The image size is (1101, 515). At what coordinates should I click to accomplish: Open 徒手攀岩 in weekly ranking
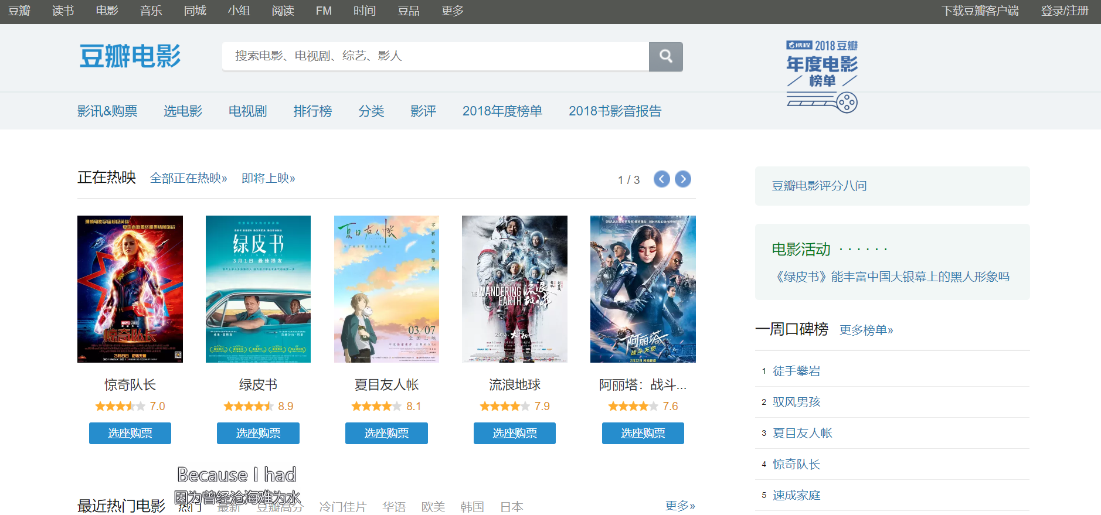[x=796, y=371]
